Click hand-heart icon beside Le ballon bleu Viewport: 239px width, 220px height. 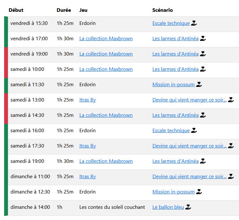188,207
